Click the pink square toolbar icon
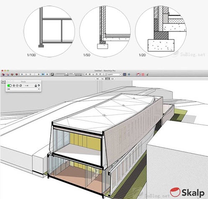The height and width of the screenshot is (199, 208). (143, 74)
